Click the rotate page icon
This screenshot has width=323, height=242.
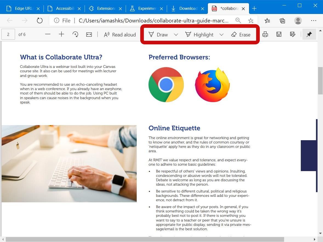point(75,34)
